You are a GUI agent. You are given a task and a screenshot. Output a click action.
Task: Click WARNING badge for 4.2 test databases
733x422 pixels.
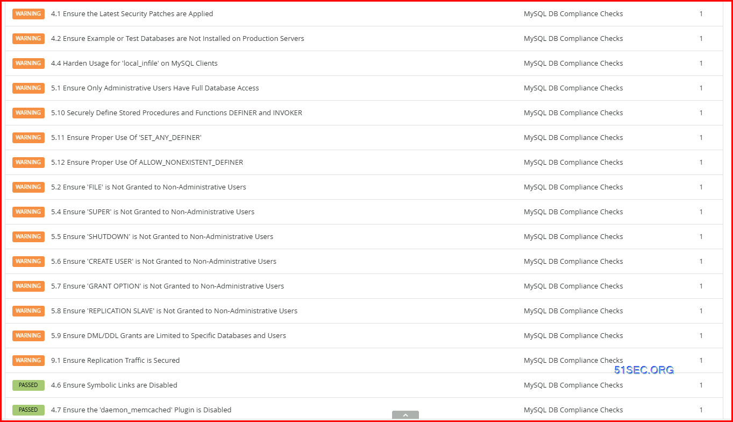29,39
